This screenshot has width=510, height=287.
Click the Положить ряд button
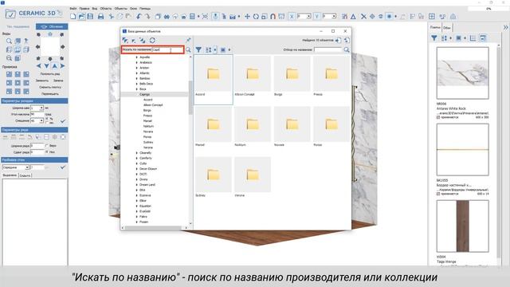point(49,74)
